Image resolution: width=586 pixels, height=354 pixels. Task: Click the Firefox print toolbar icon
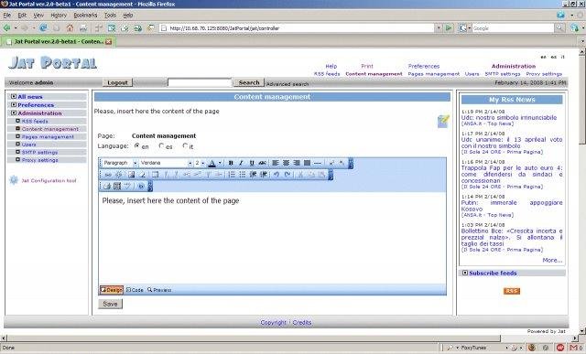pyautogui.click(x=83, y=28)
